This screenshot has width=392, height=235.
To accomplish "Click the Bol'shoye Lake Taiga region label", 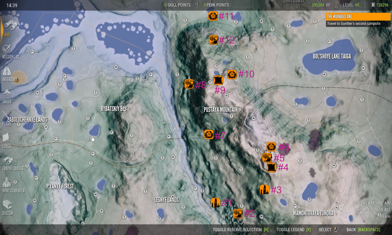I will [x=332, y=56].
